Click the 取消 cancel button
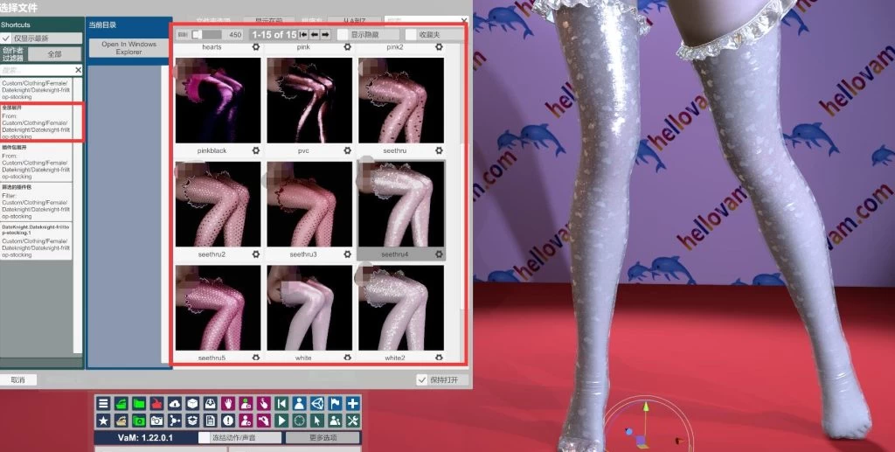895x452 pixels. coord(18,380)
